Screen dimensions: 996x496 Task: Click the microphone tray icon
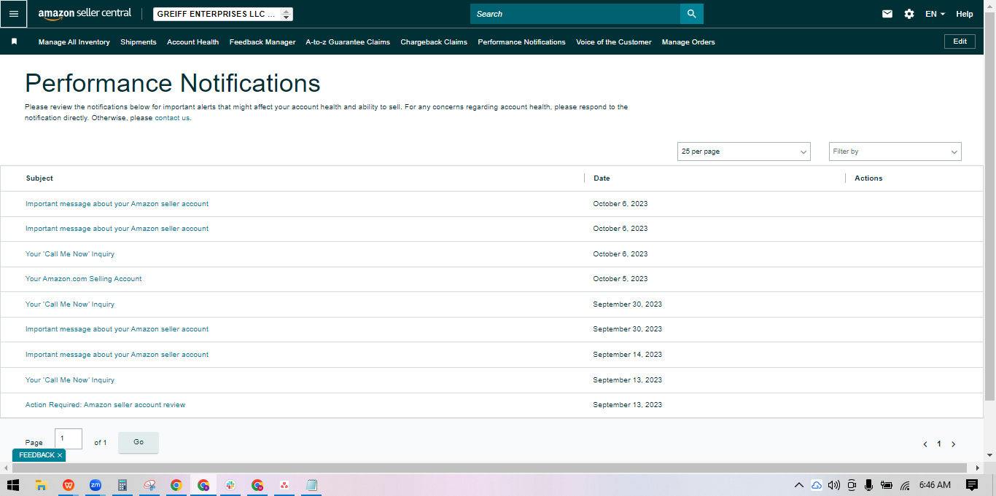coord(868,485)
